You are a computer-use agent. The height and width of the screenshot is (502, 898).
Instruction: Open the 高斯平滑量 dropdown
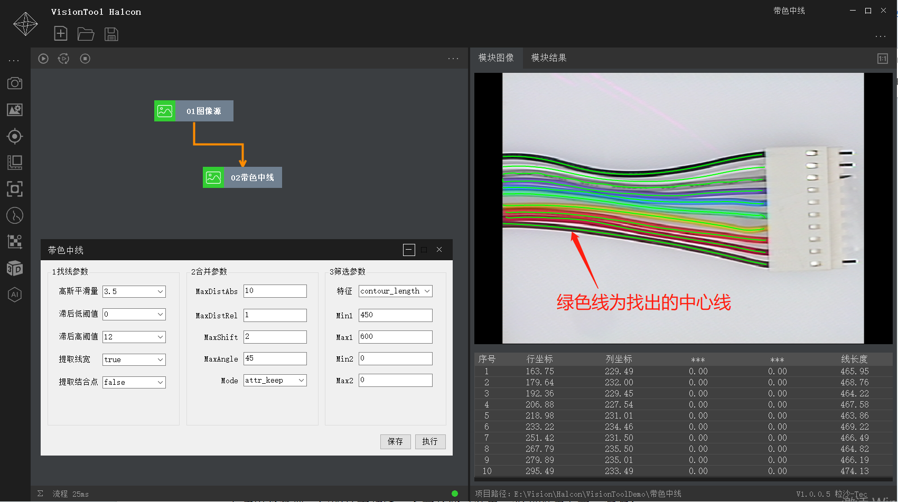point(134,291)
